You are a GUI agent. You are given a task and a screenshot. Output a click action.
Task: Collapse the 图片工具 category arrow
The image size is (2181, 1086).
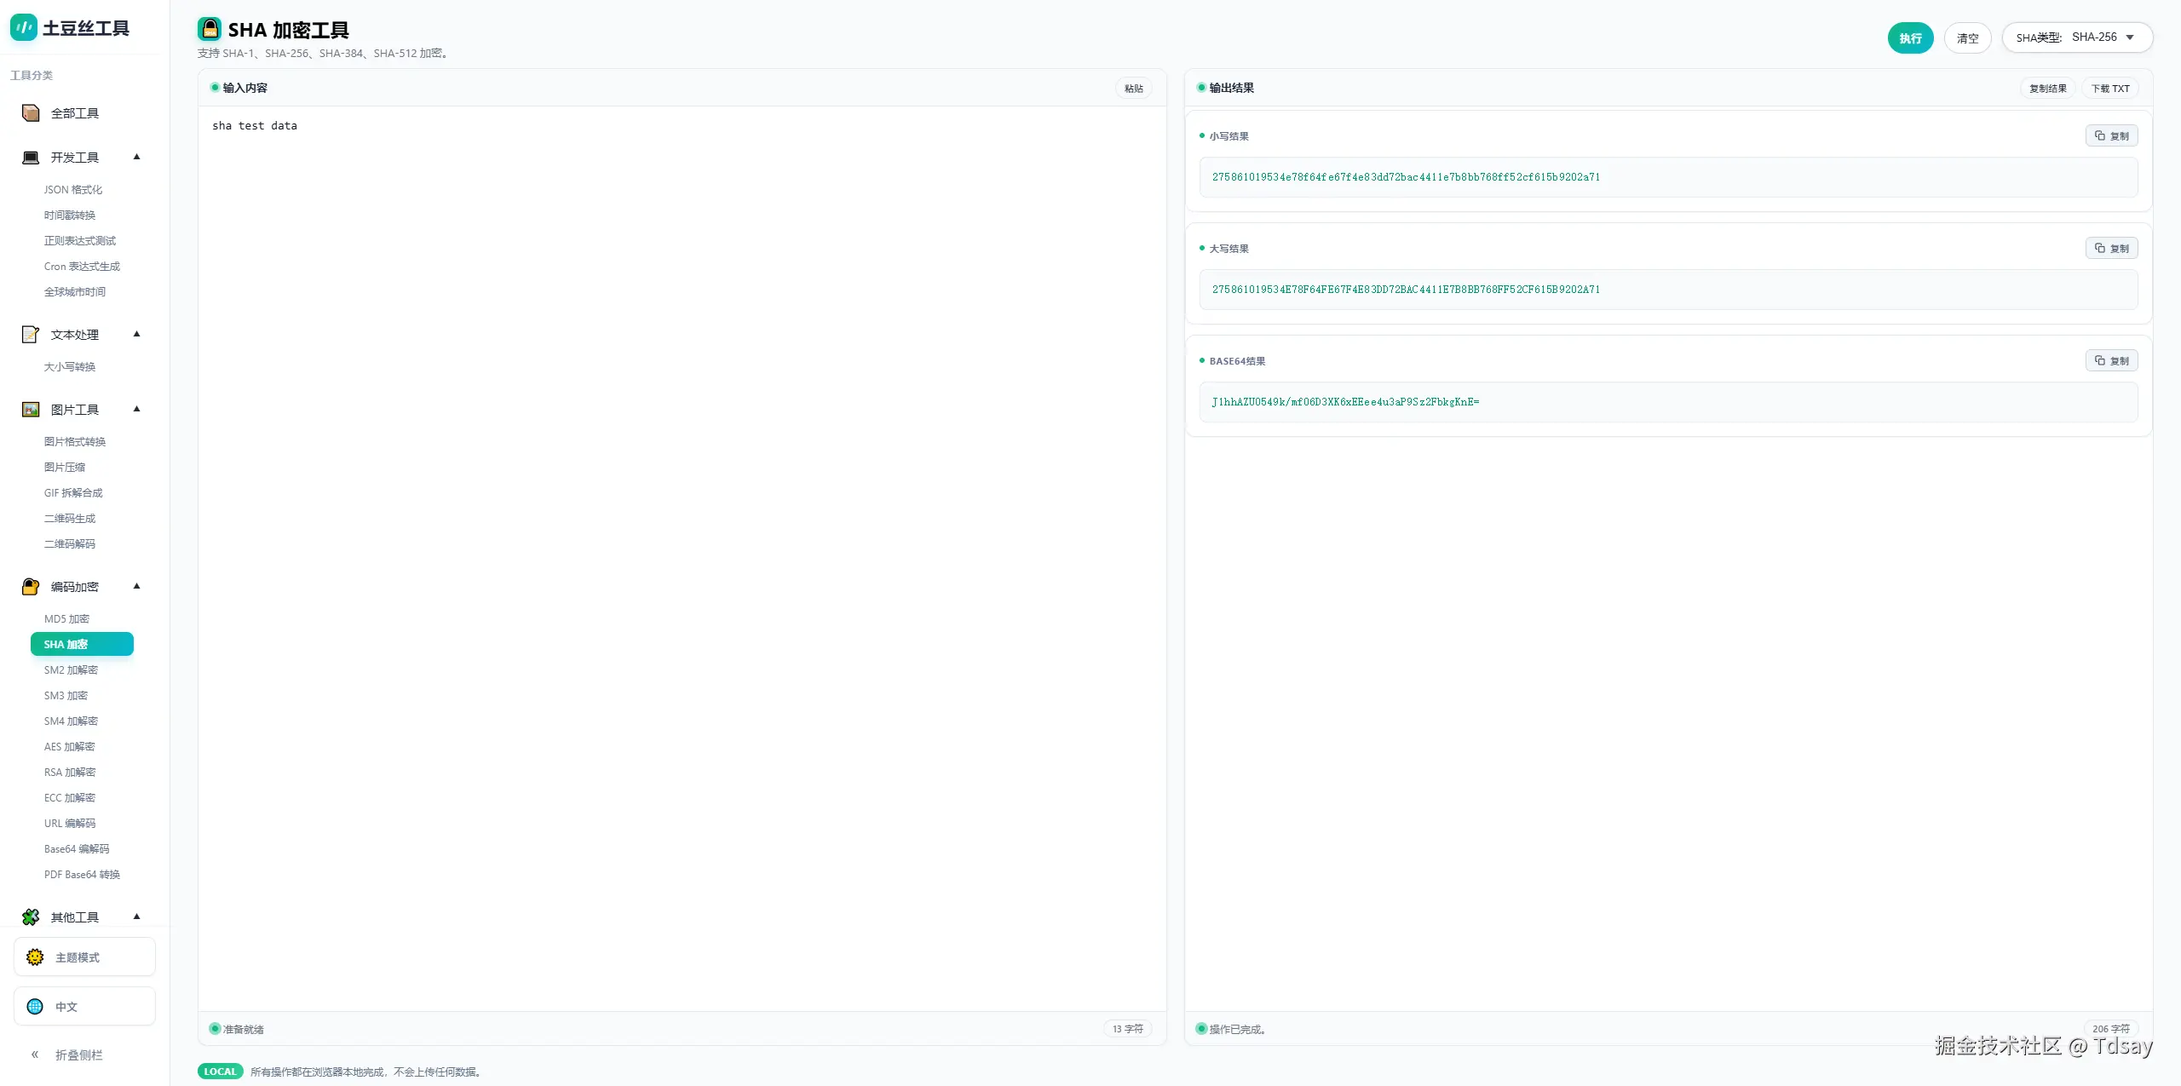pyautogui.click(x=136, y=410)
